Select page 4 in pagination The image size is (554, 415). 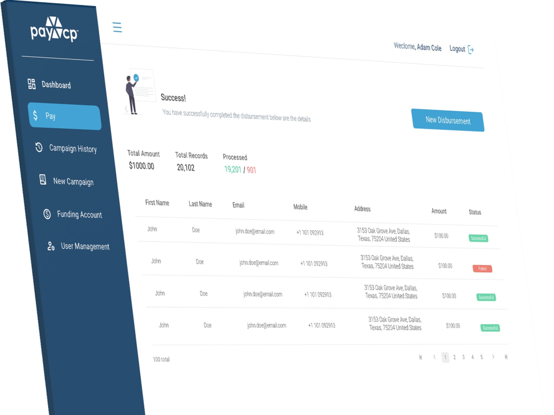[473, 357]
